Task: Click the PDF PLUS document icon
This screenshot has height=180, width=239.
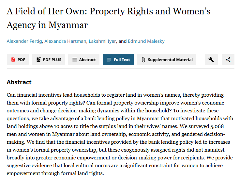Action: [x=38, y=59]
